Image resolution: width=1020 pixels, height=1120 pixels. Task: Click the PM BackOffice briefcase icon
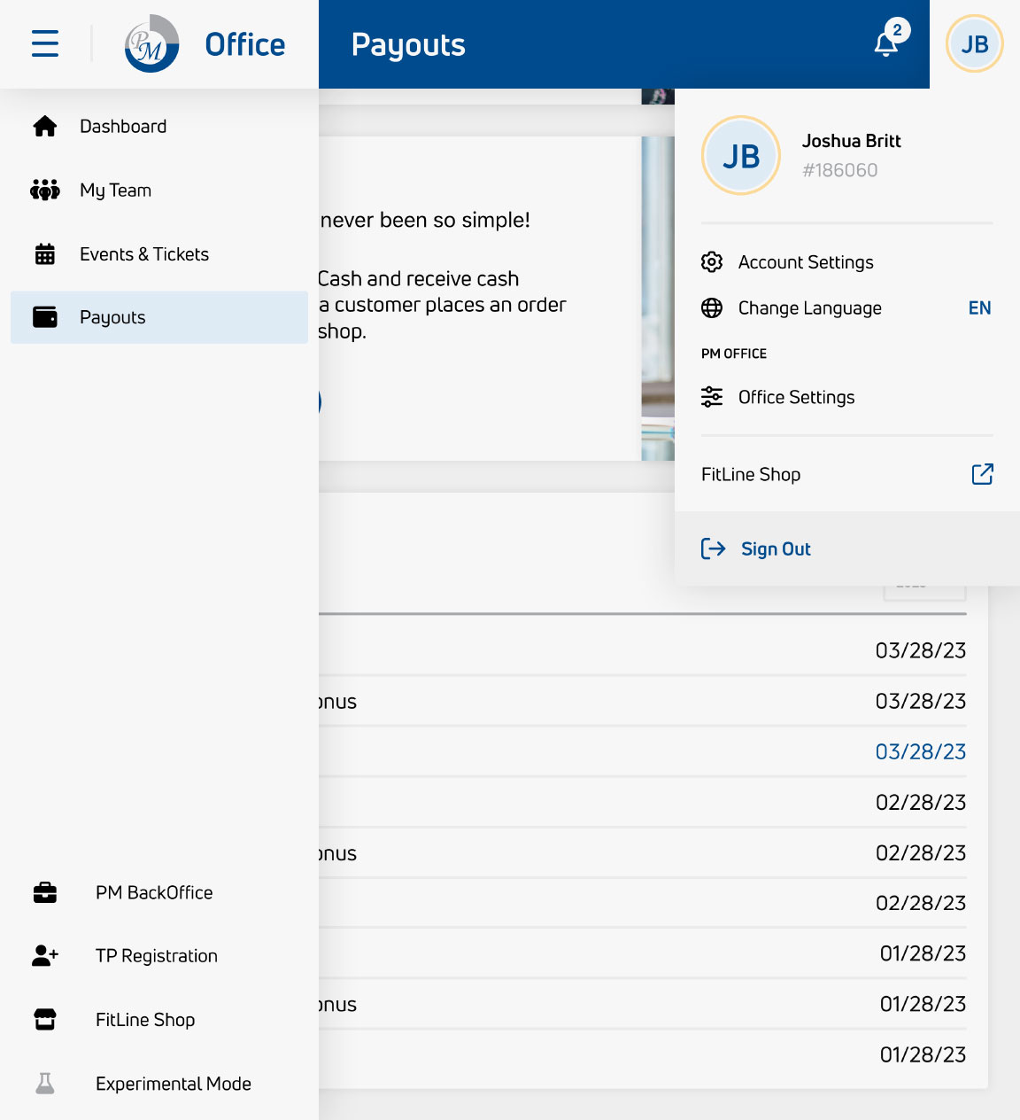pyautogui.click(x=45, y=892)
